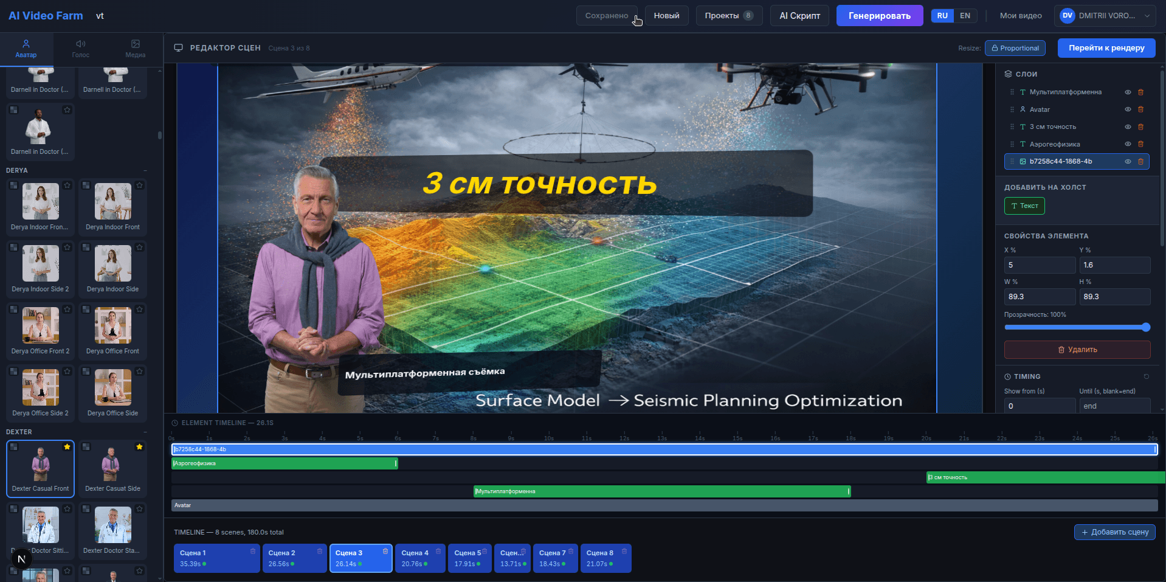Unfavorite Dexter Casual Front via star icon
This screenshot has width=1166, height=582.
click(67, 446)
